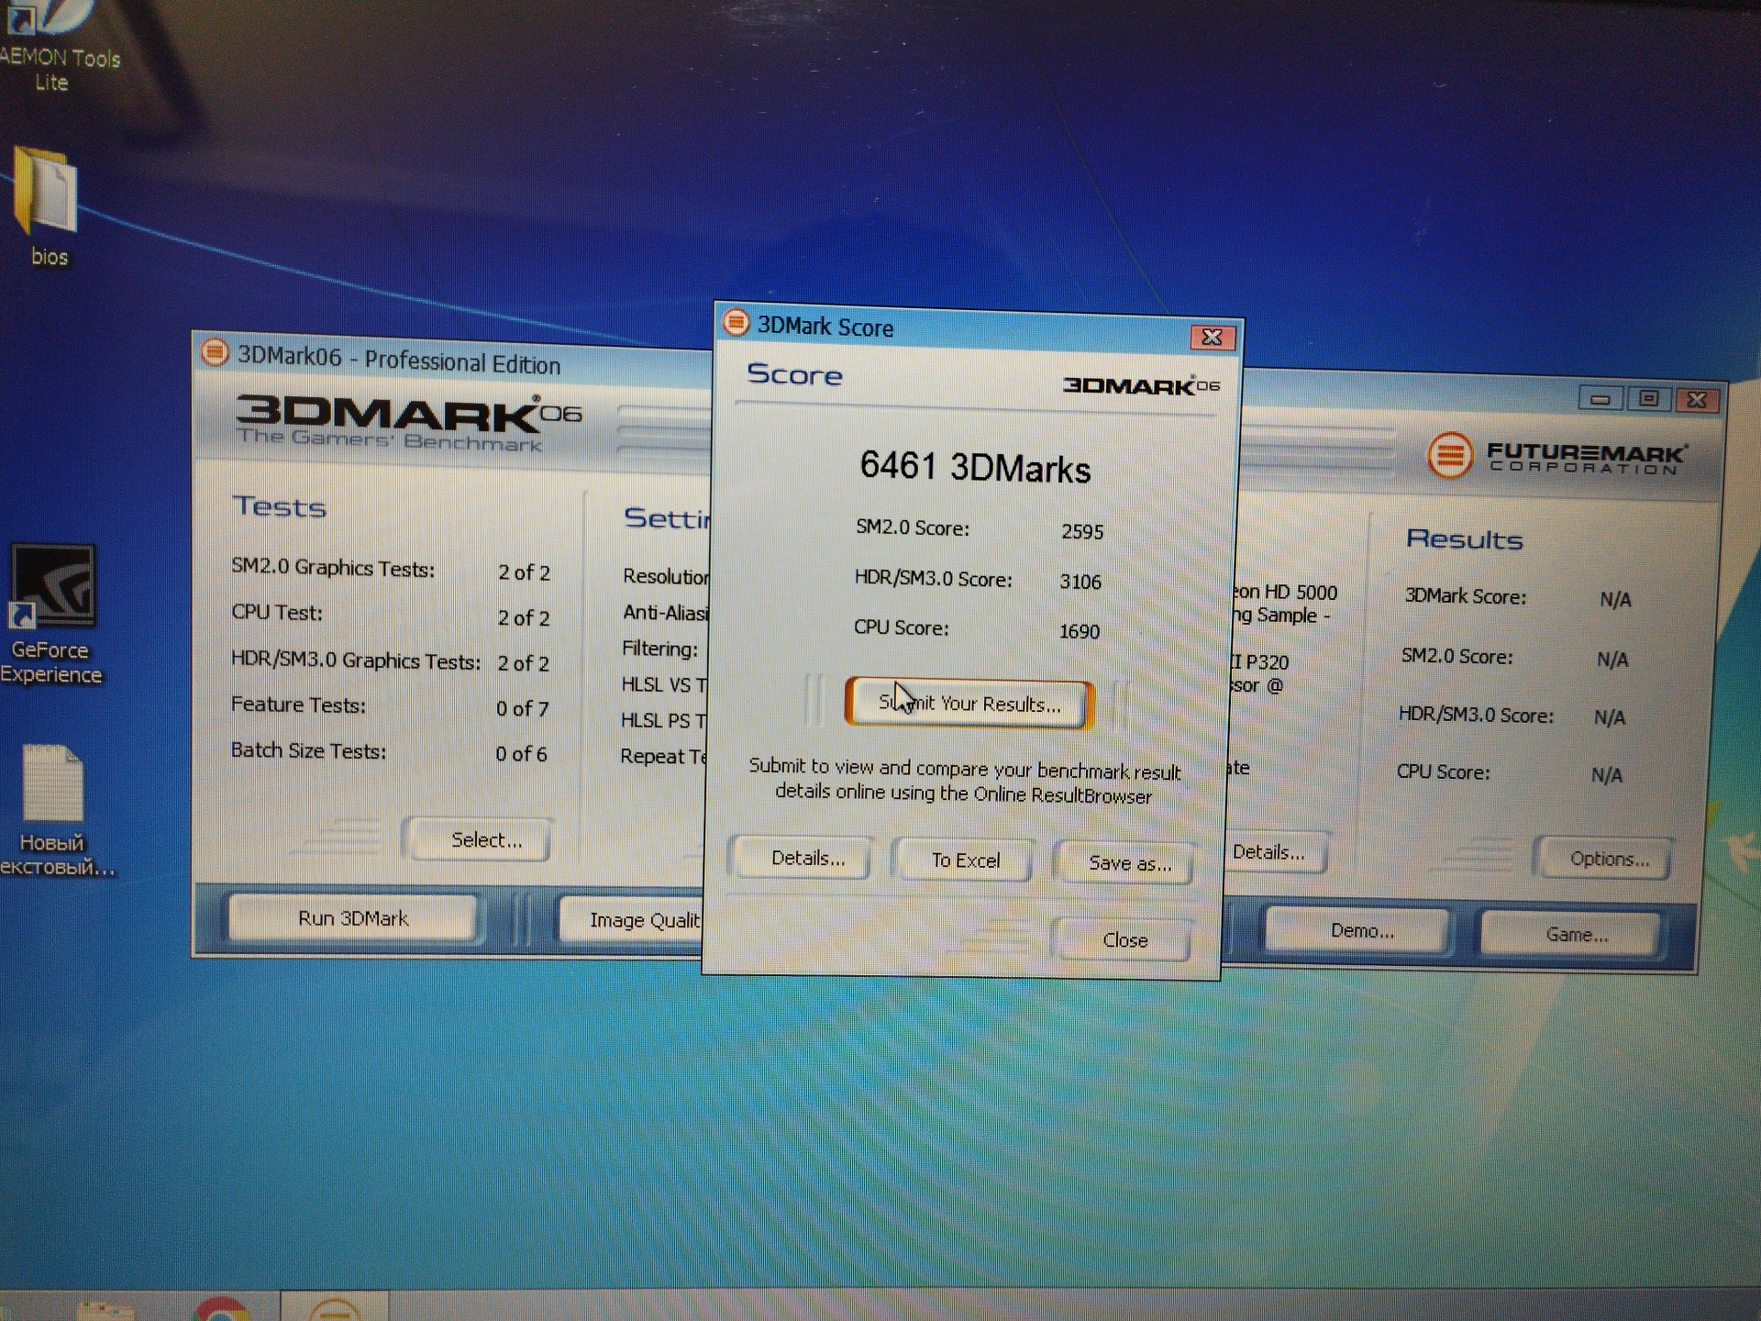Click SM2.0 Score value 2595

tap(1082, 531)
